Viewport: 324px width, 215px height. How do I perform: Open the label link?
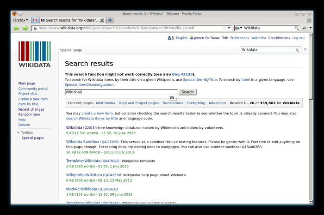(x=245, y=80)
